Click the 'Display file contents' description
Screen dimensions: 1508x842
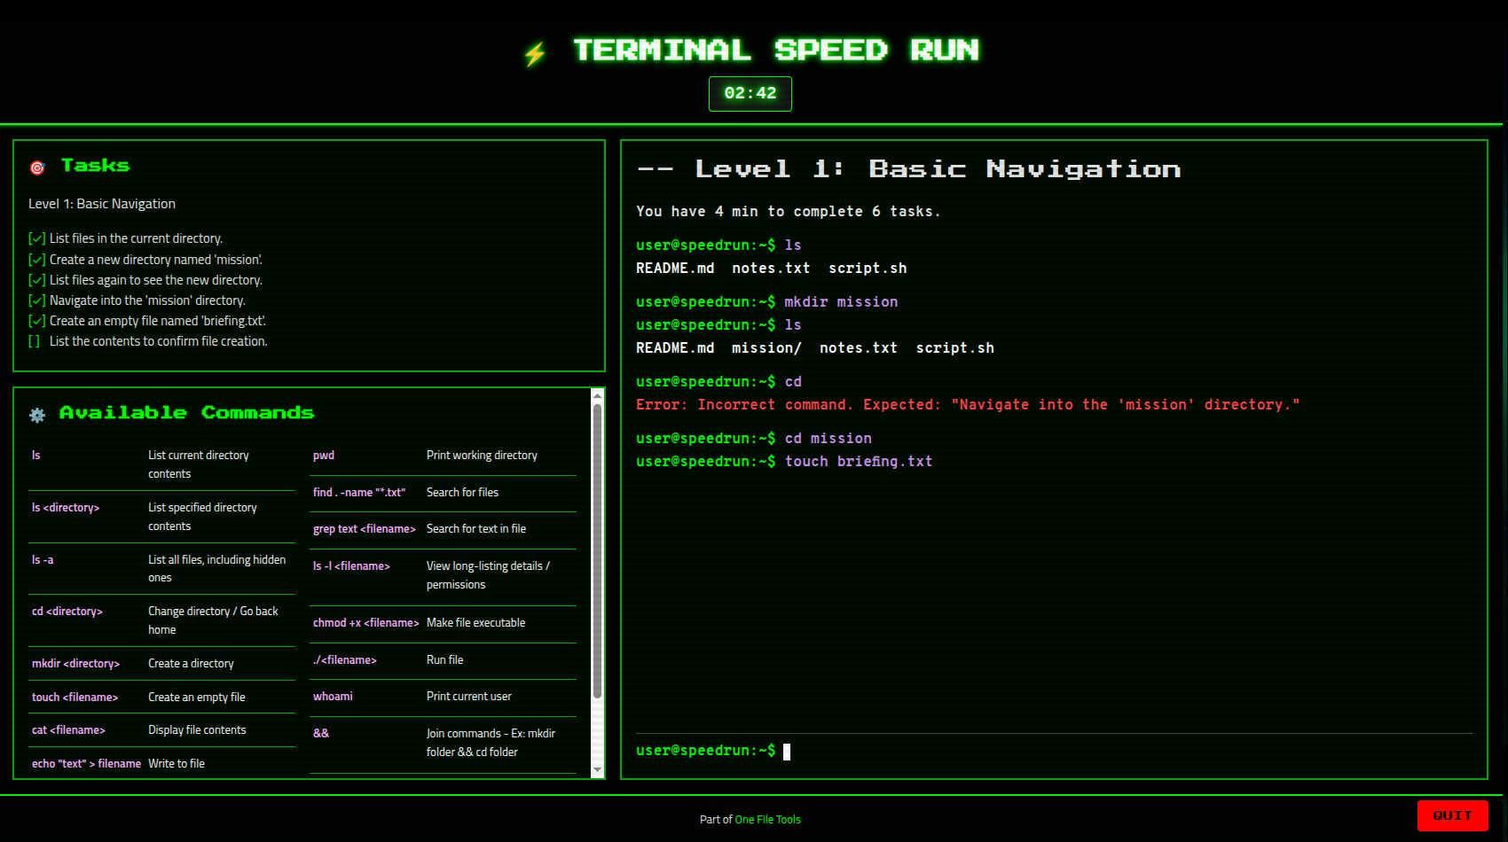[x=197, y=730]
